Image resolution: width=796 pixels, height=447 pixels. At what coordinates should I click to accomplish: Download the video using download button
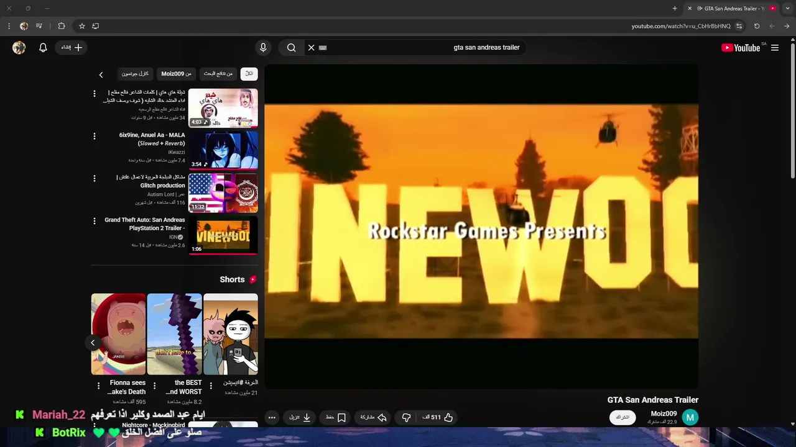point(300,418)
